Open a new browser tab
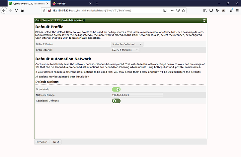This screenshot has height=157, width=241. tap(97, 3)
